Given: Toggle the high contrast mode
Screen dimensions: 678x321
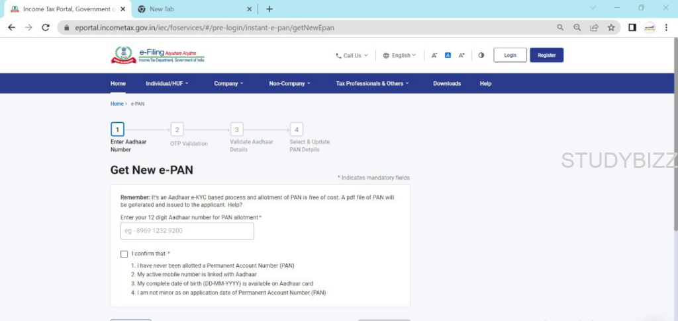Looking at the screenshot, I should [481, 55].
